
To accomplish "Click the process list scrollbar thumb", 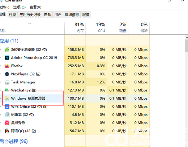I will point(187,46).
